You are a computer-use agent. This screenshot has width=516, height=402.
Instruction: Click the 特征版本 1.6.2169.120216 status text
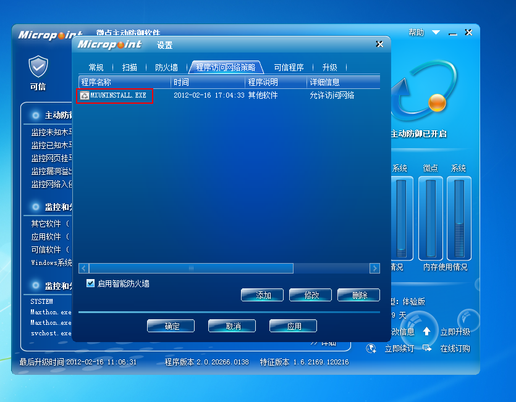[x=305, y=362]
